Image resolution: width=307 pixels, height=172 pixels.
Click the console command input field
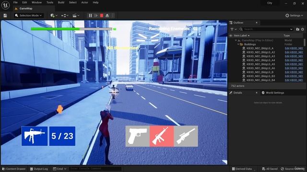pos(95,169)
